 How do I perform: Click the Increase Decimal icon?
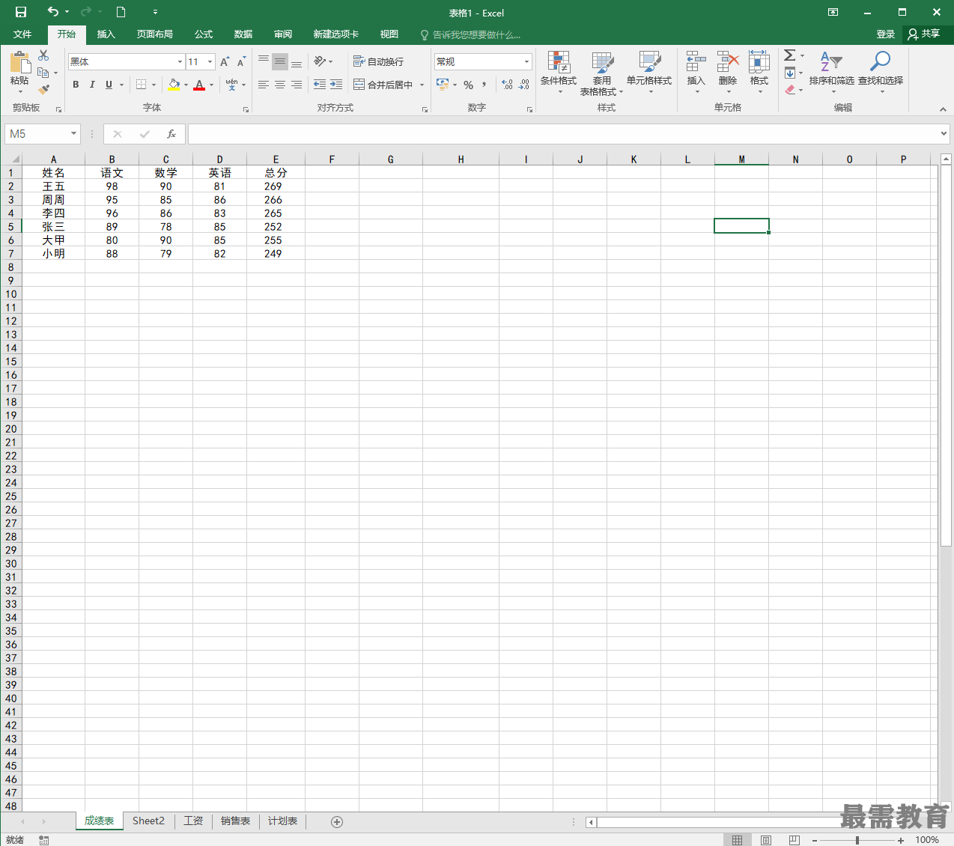point(507,85)
